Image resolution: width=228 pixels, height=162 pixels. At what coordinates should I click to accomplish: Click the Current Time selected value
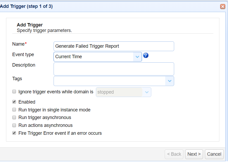coord(68,57)
